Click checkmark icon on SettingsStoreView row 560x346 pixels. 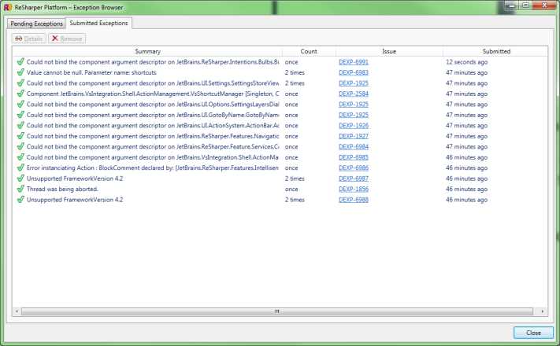click(20, 83)
